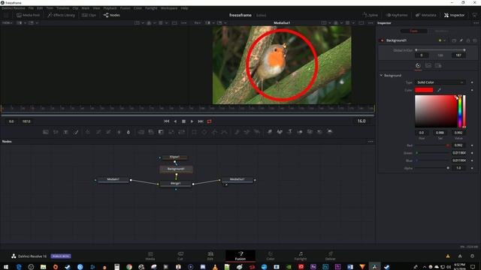Select the Ellipse1 node
481x270 pixels.
point(174,157)
